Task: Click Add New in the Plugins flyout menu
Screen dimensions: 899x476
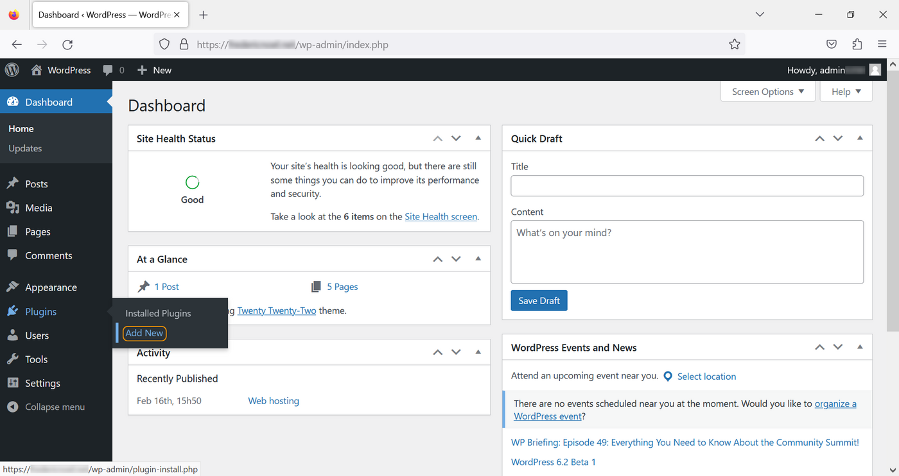Action: [144, 333]
